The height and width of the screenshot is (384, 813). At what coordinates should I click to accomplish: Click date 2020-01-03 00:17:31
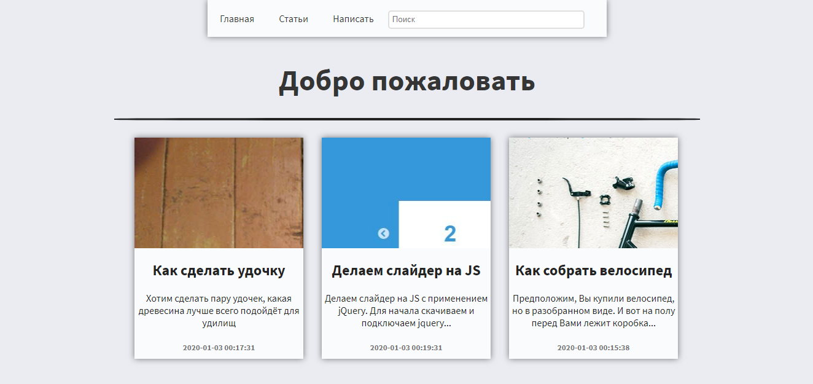219,348
